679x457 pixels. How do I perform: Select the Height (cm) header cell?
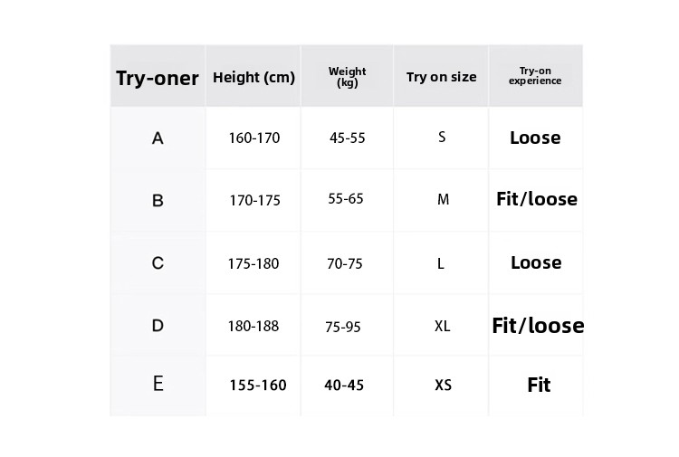coord(253,78)
